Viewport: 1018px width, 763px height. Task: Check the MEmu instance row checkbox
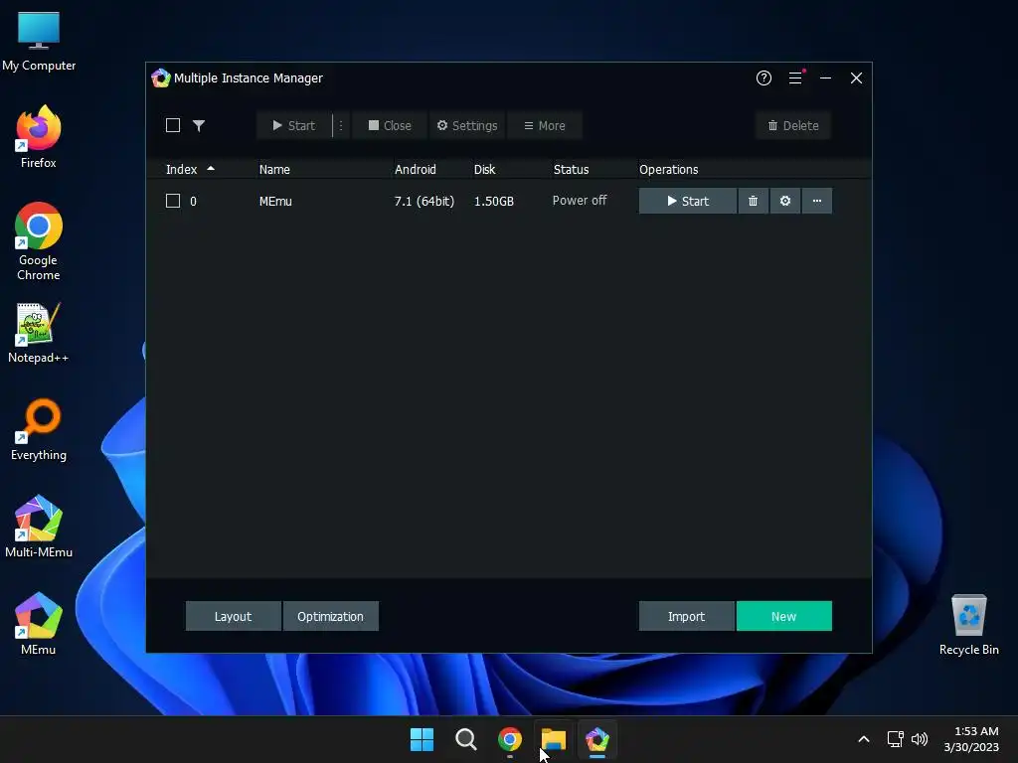(173, 201)
